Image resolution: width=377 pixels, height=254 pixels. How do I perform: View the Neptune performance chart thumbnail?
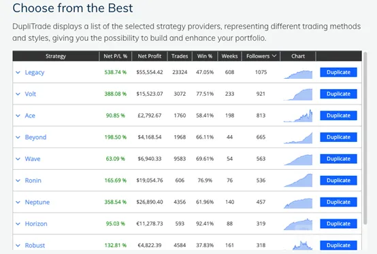tap(298, 203)
